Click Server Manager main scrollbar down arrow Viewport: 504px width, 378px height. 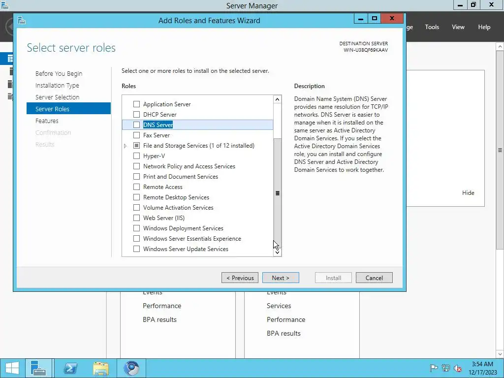pyautogui.click(x=500, y=354)
